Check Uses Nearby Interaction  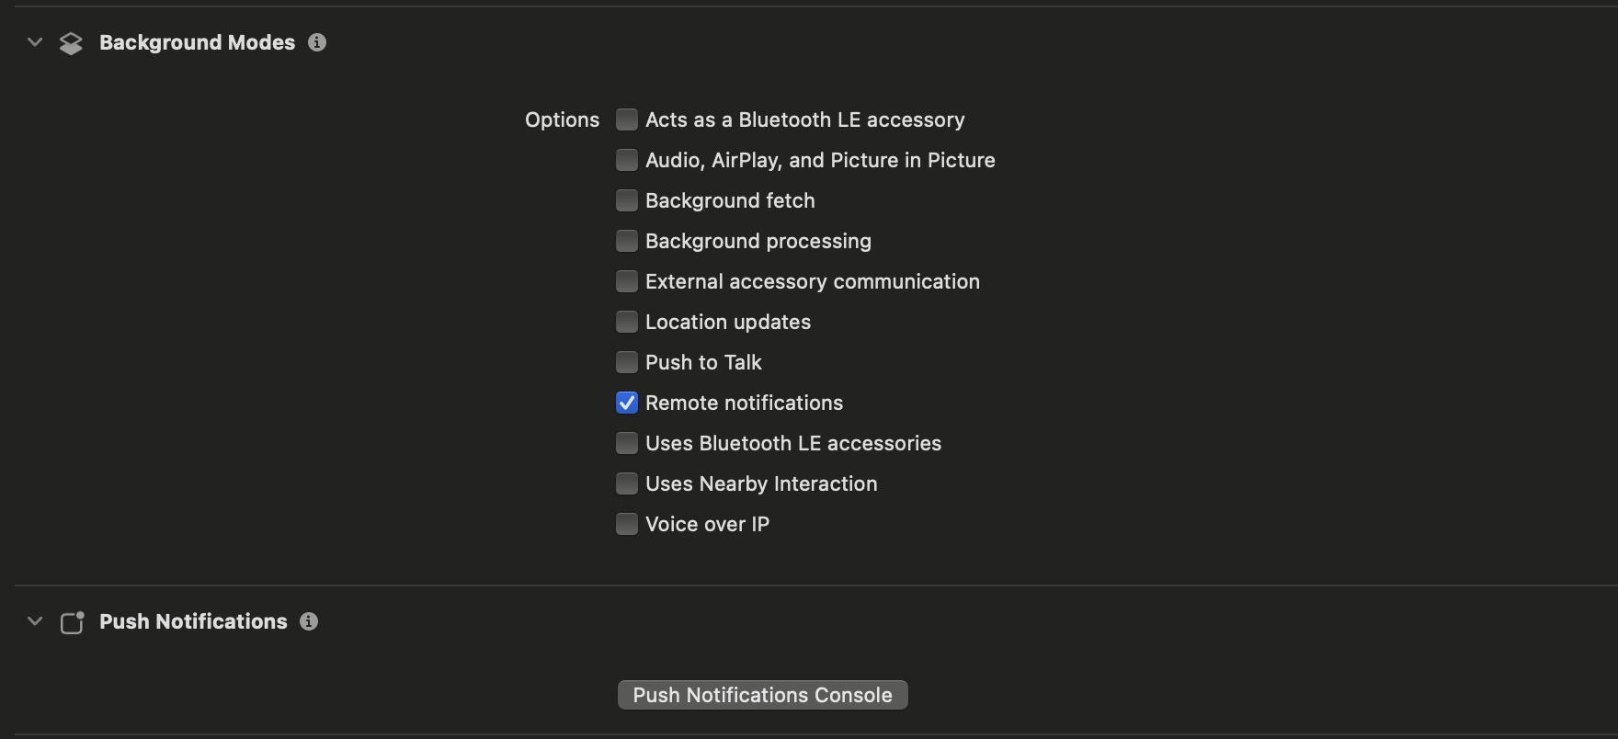tap(627, 483)
